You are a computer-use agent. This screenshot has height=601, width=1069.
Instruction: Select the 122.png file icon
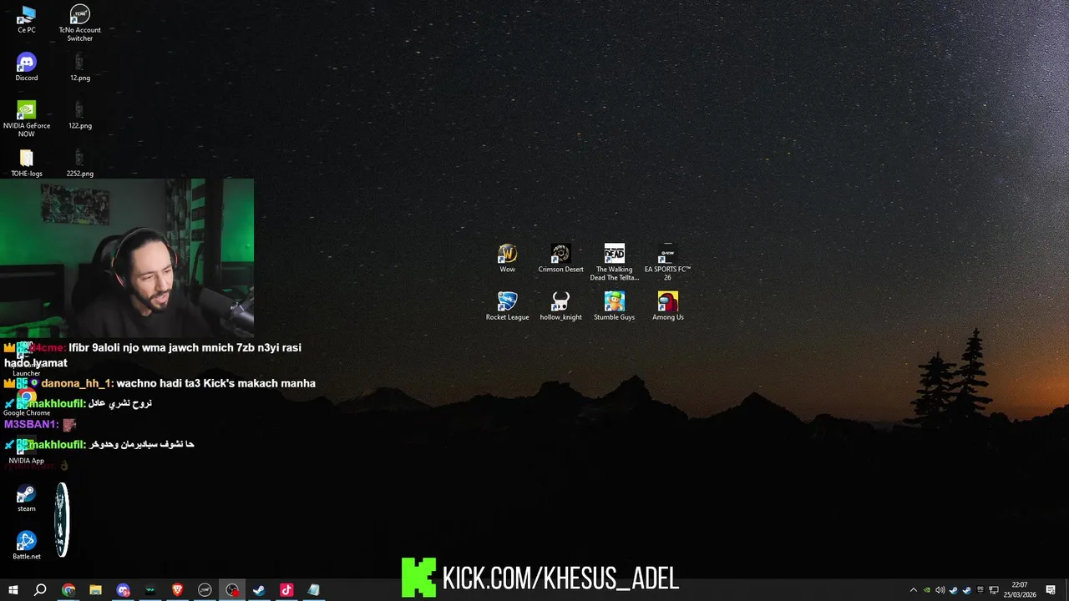(80, 115)
